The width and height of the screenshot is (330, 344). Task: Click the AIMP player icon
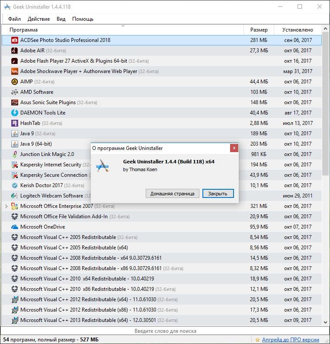[15, 82]
